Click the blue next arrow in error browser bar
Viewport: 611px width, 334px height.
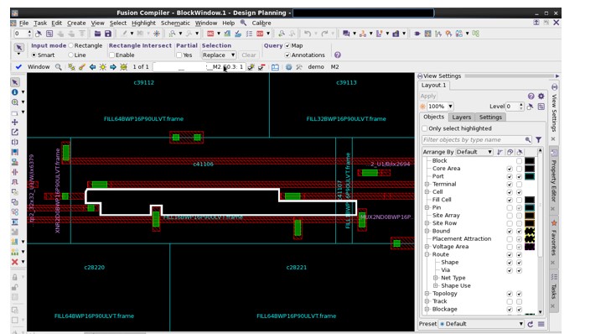(113, 67)
